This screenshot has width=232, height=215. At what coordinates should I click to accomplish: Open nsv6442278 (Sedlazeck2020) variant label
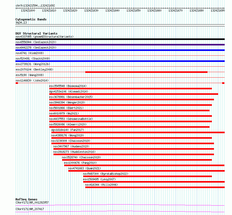point(36,48)
